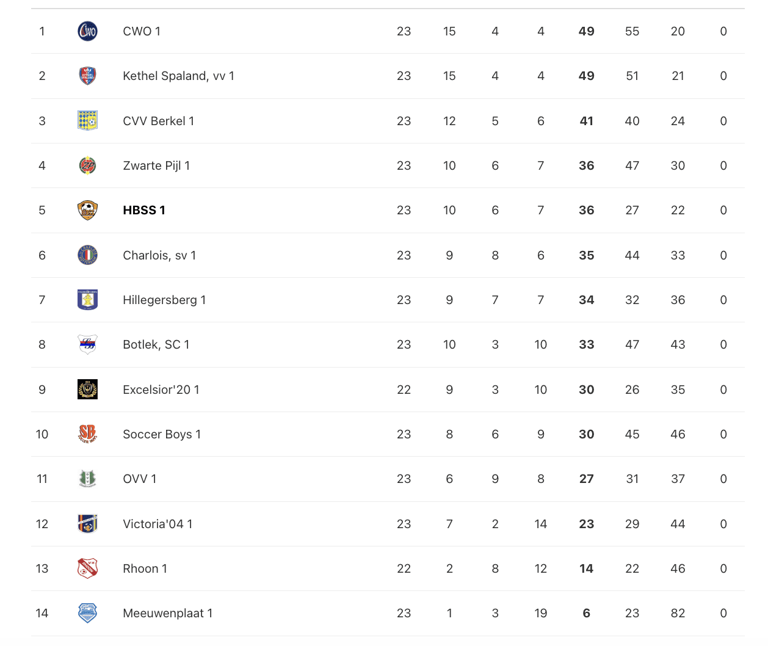Screen dimensions: 768x646
Task: Click the CVV Berkel checkered logo
Action: coord(87,121)
